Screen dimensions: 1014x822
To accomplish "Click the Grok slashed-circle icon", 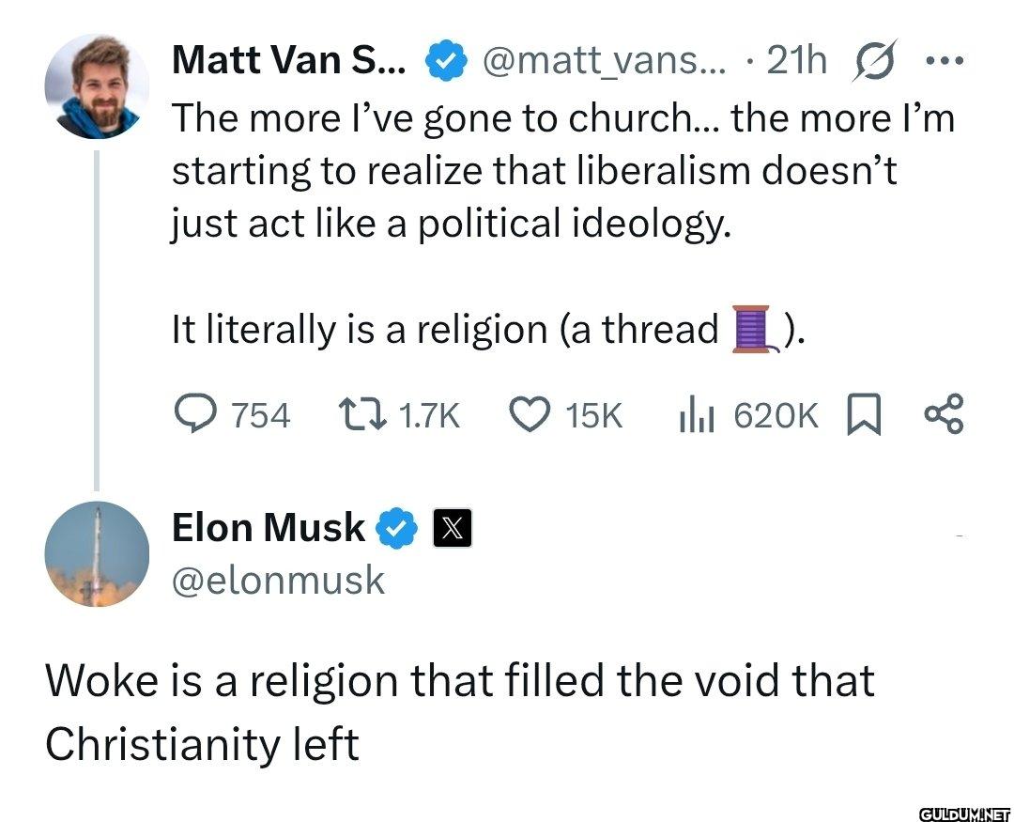I will click(872, 62).
